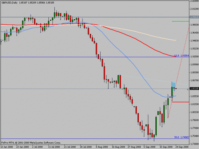The width and height of the screenshot is (199, 149).
Task: Click the open value 1.85187 in header
Action: [x=23, y=3]
